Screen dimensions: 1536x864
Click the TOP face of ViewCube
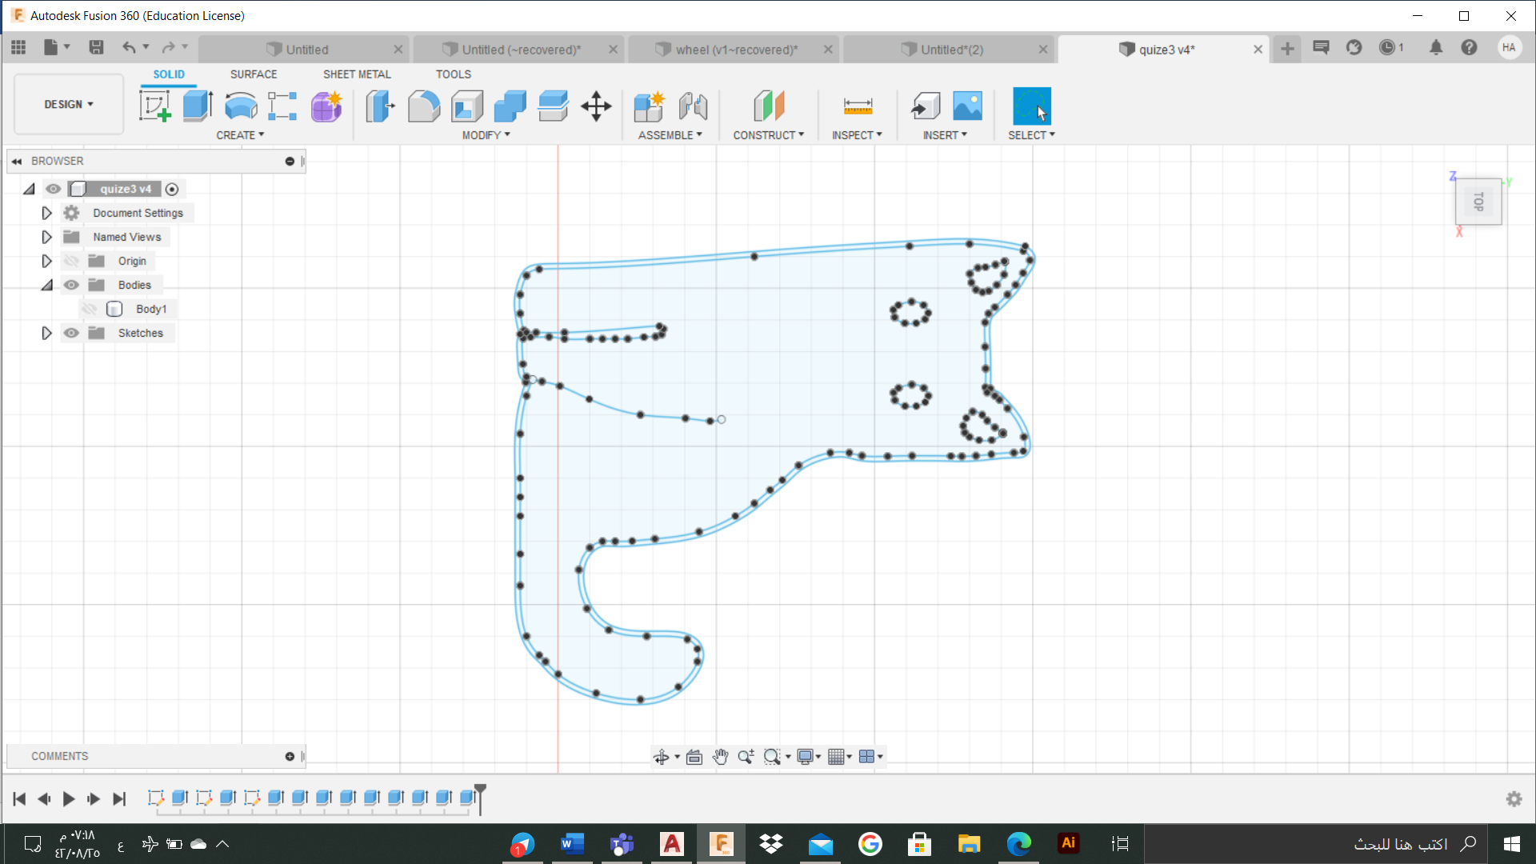pyautogui.click(x=1478, y=201)
